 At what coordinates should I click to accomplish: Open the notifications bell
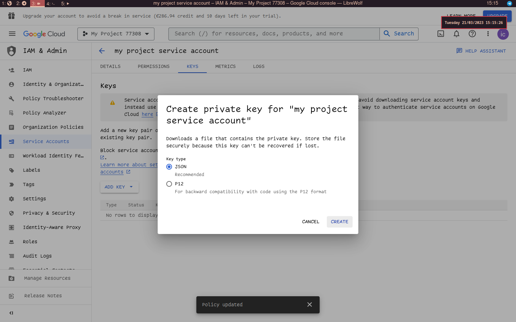457,34
